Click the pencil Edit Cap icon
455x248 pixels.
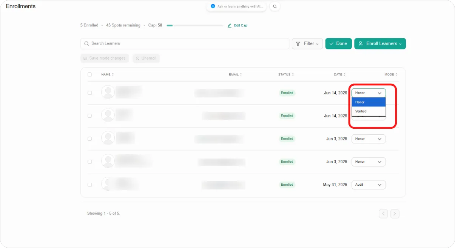click(x=230, y=26)
